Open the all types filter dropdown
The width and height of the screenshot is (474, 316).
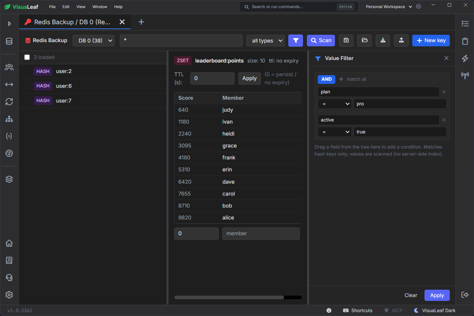pyautogui.click(x=265, y=40)
